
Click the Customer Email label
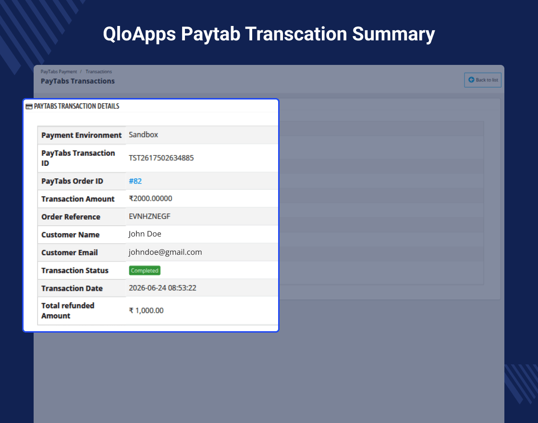point(69,252)
